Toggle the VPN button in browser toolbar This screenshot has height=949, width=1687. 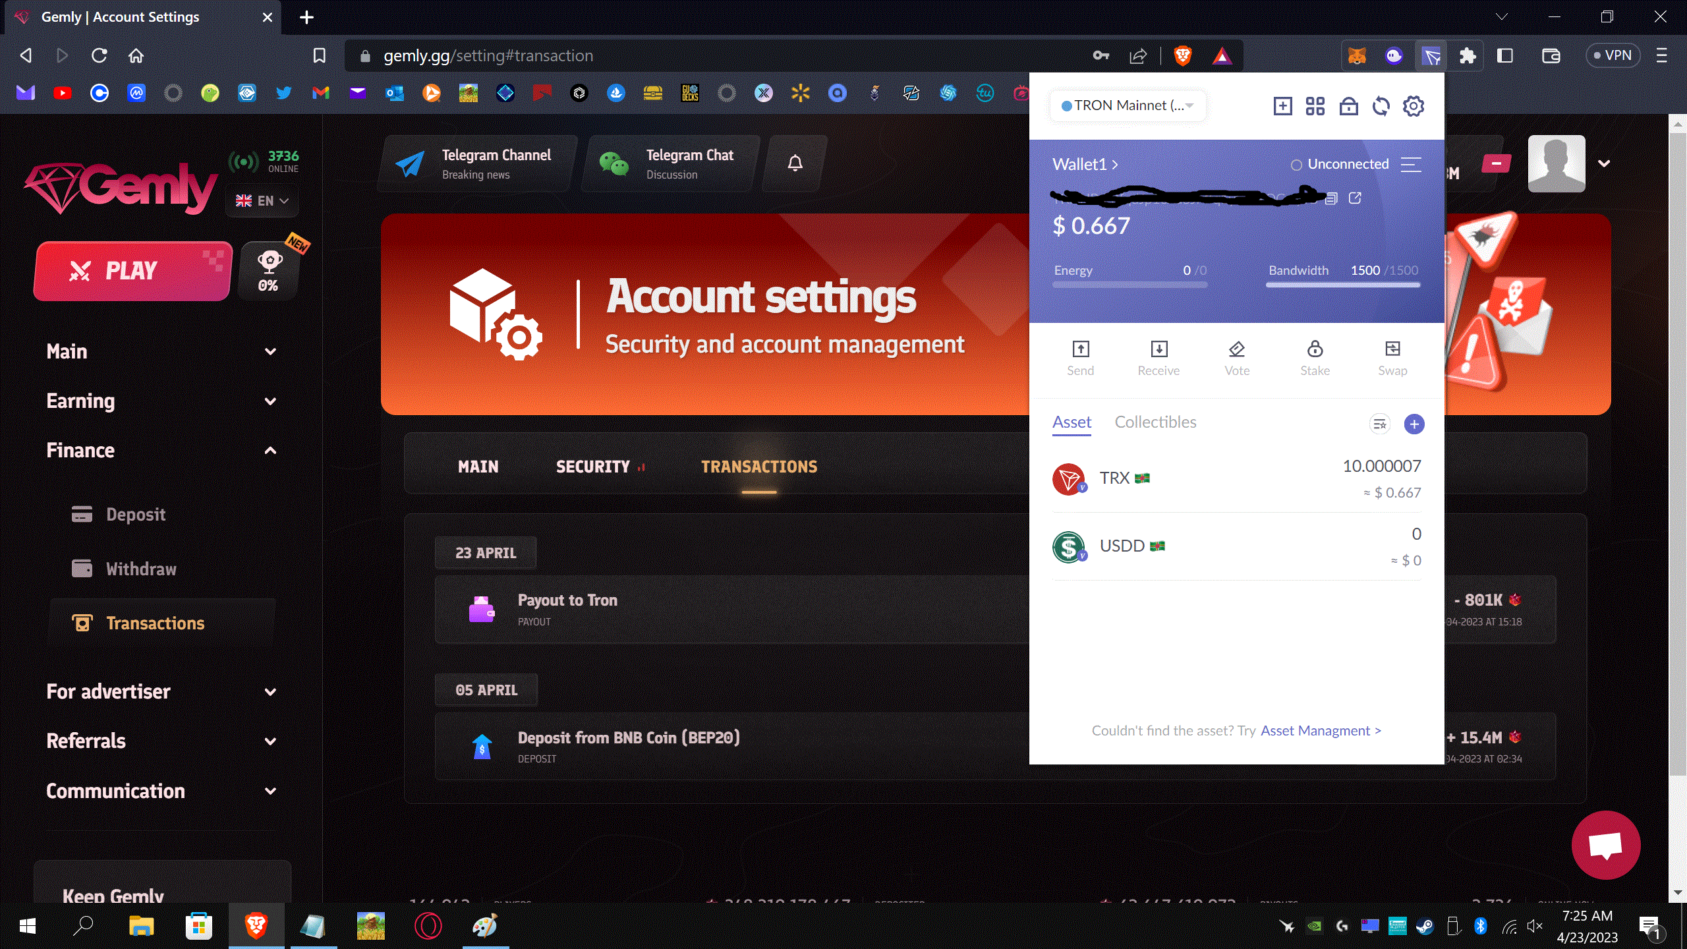pyautogui.click(x=1612, y=55)
